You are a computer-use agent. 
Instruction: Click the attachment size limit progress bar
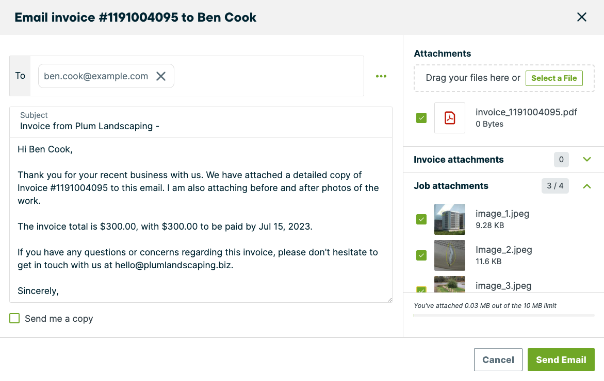pyautogui.click(x=504, y=315)
